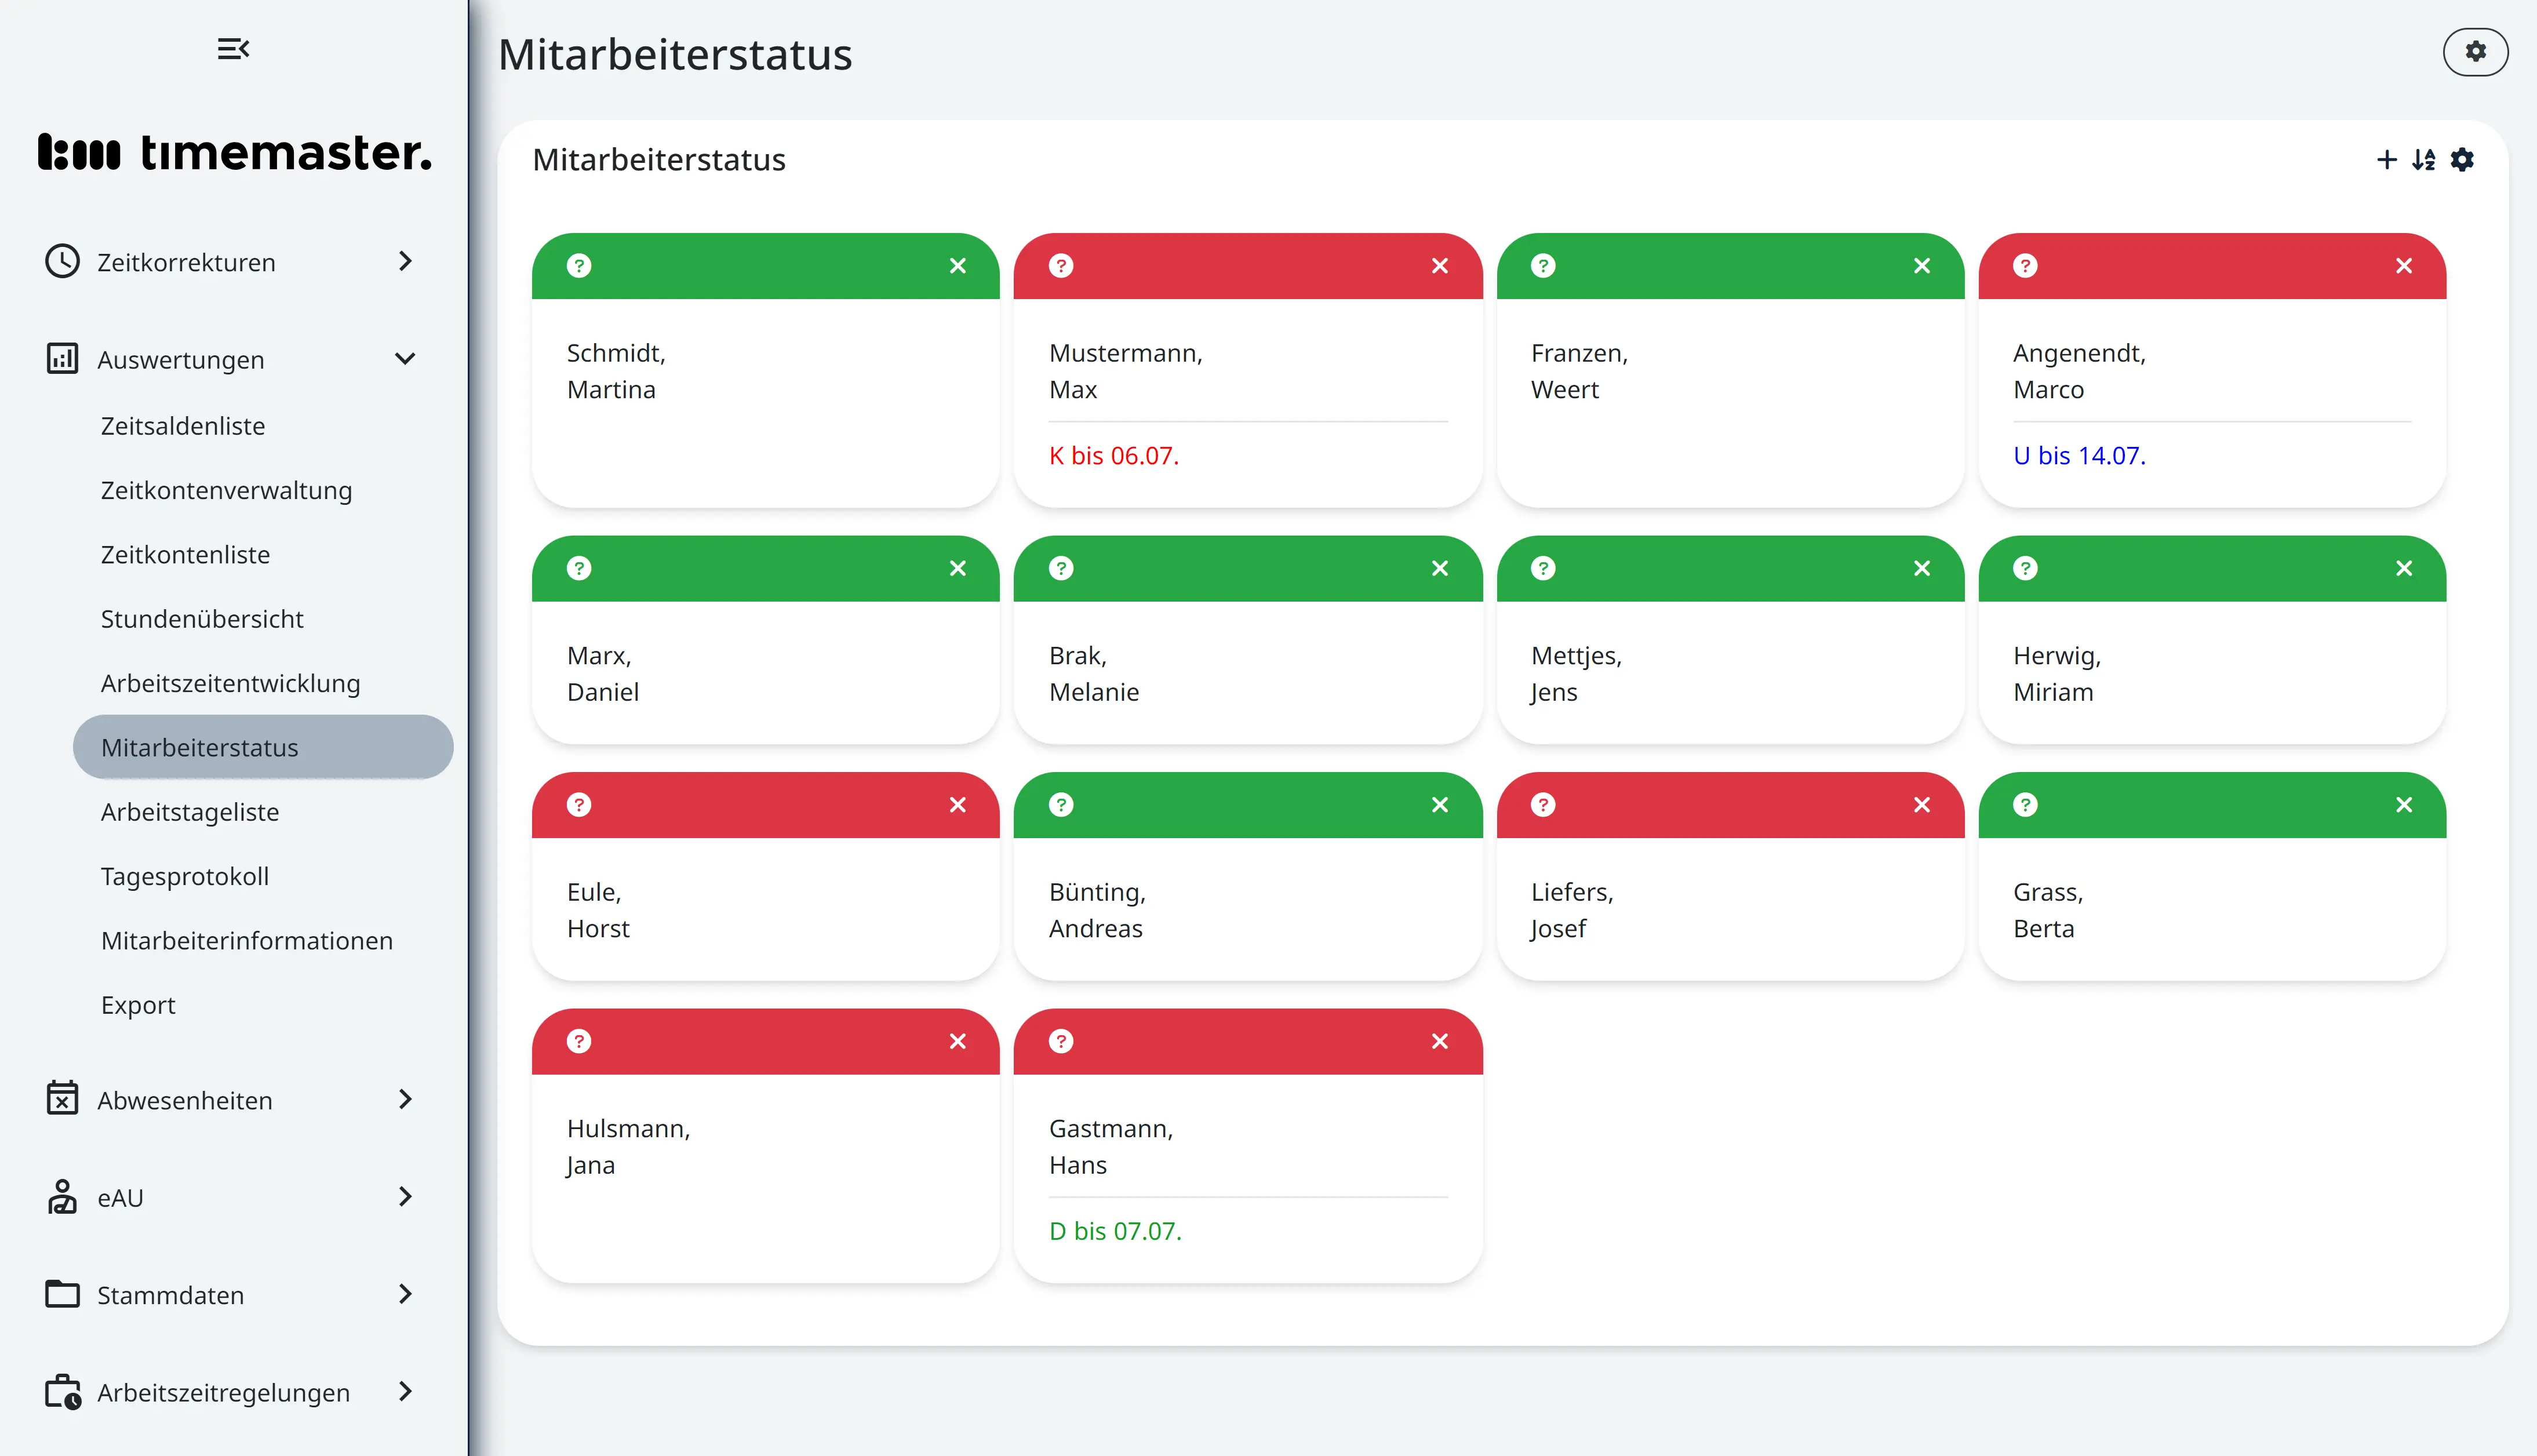Image resolution: width=2537 pixels, height=1456 pixels.
Task: Click the plus icon to add an employee
Action: 2386,160
